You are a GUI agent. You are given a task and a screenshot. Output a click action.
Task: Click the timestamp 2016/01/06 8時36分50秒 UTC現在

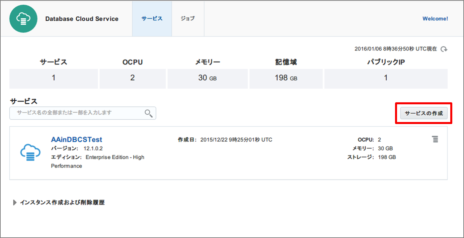pyautogui.click(x=396, y=49)
